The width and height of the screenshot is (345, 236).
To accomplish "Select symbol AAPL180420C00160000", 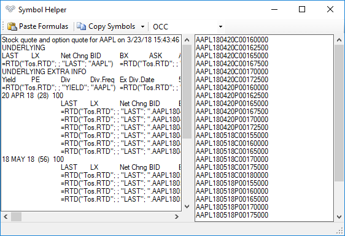I will coord(232,40).
